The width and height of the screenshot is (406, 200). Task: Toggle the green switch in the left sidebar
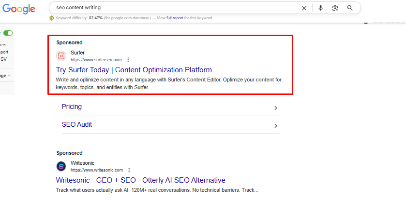[8, 33]
